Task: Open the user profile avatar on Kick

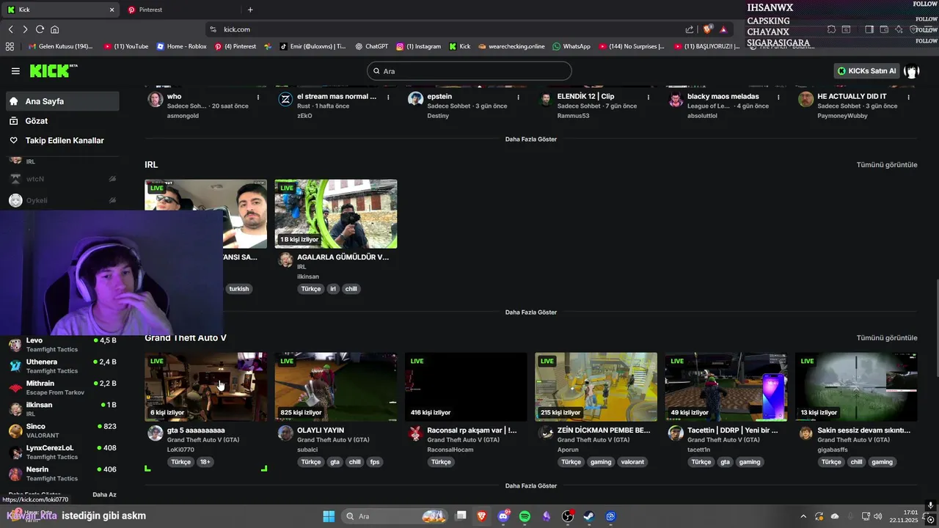Action: click(x=912, y=71)
